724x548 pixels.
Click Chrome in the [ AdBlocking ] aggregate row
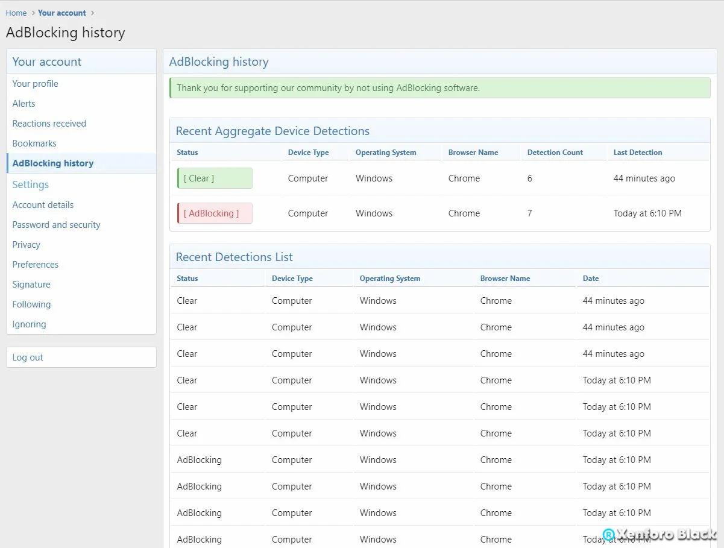(x=464, y=213)
